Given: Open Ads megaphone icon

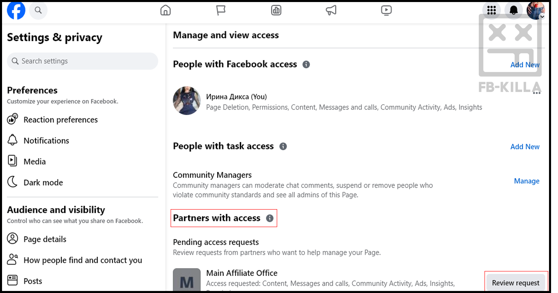Looking at the screenshot, I should pos(331,11).
